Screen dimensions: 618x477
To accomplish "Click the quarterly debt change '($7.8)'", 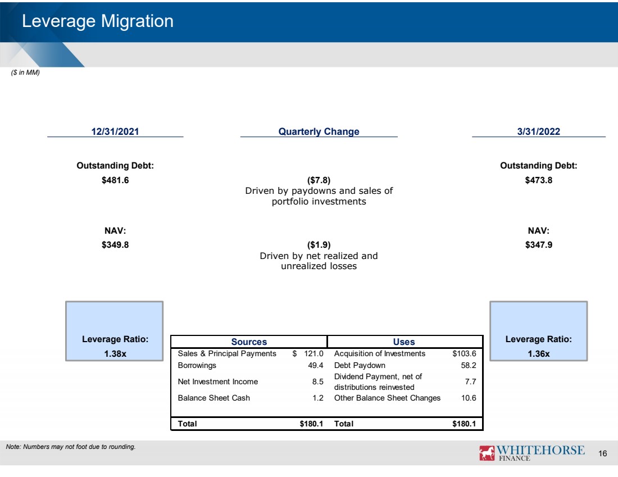I will pyautogui.click(x=319, y=180).
